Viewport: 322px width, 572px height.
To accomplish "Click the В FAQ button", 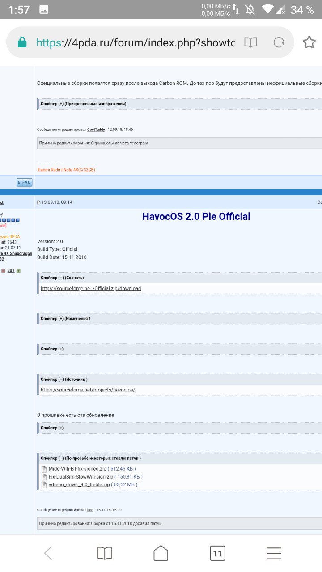I will tap(24, 182).
